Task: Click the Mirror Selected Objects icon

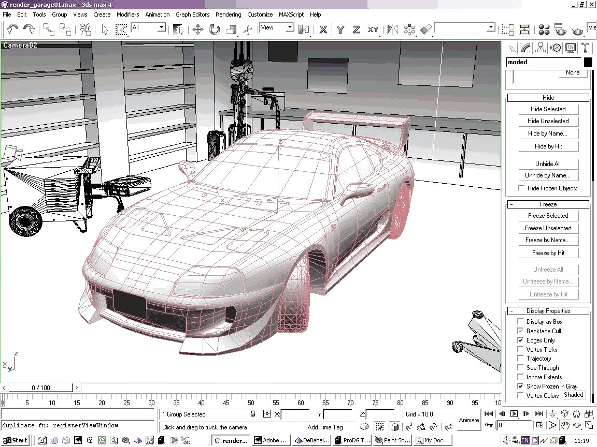Action: 393,29
